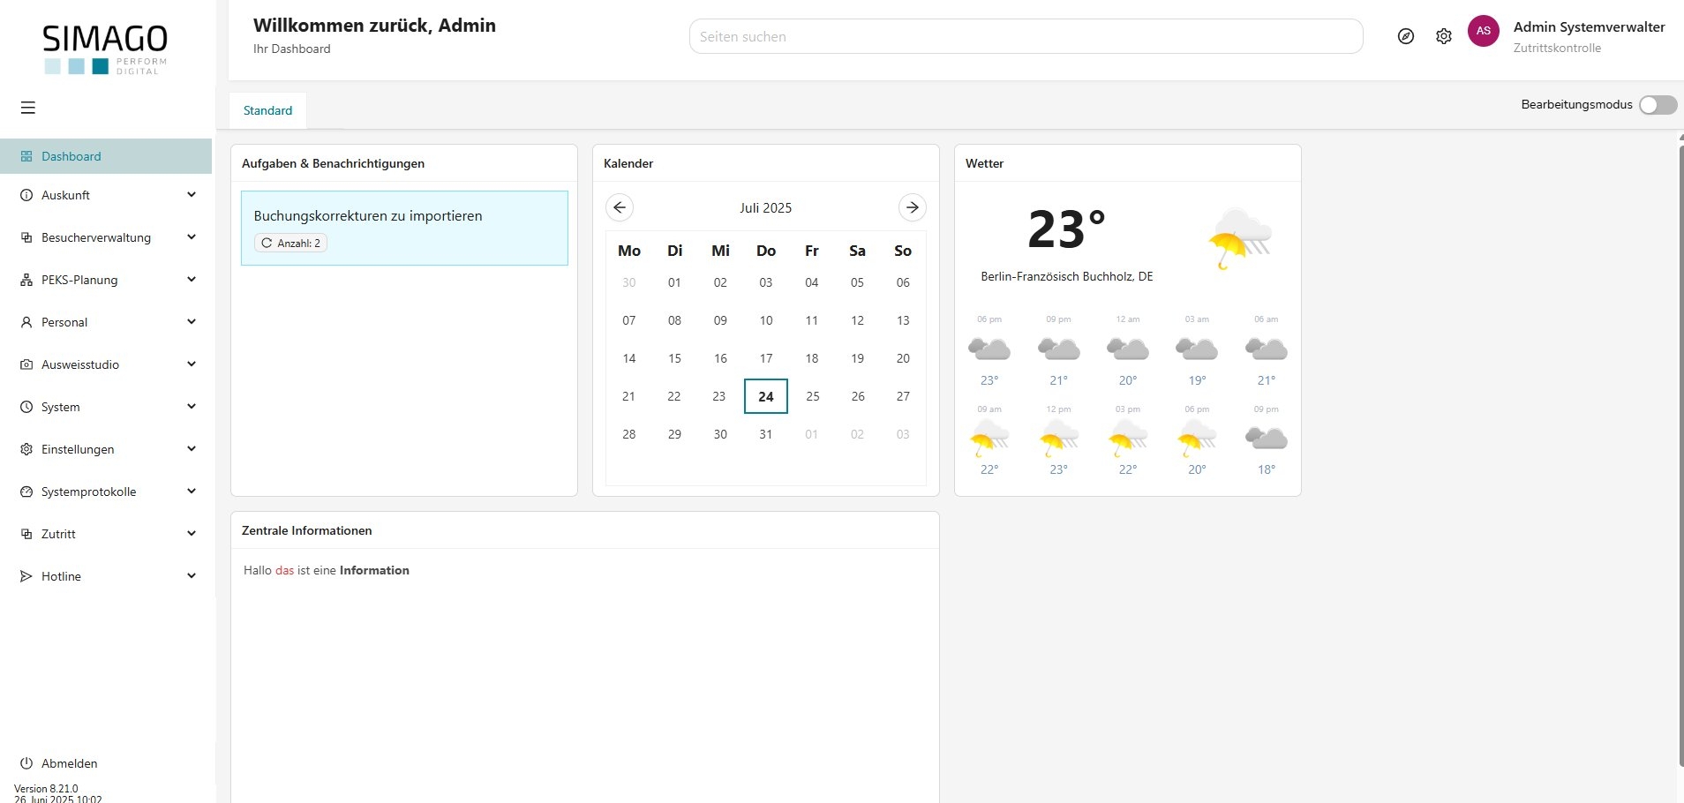The width and height of the screenshot is (1684, 803).
Task: Click the Wetter panel title
Action: point(984,163)
